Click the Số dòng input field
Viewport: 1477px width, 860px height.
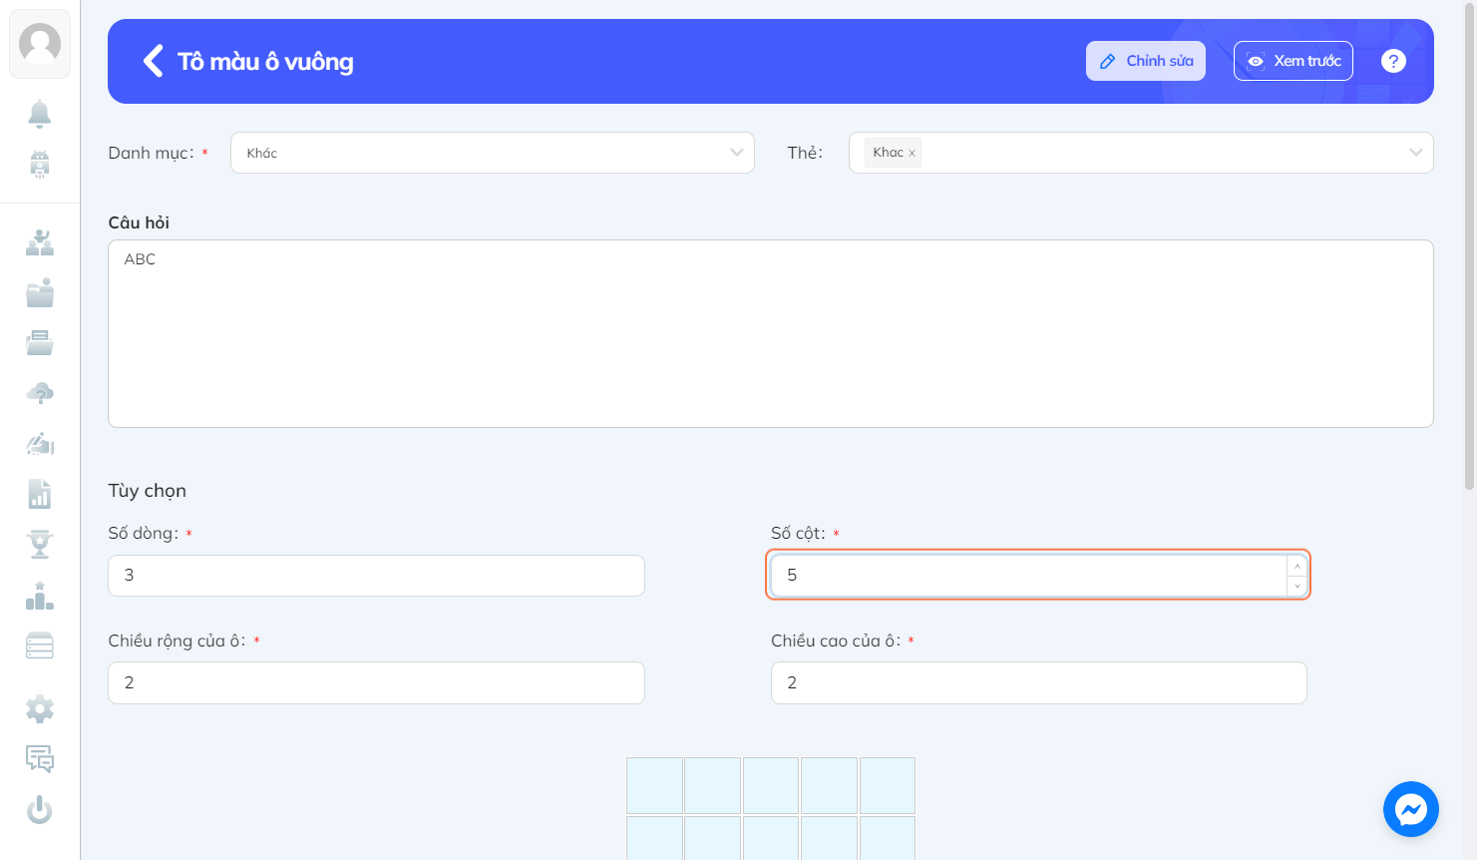coord(376,576)
